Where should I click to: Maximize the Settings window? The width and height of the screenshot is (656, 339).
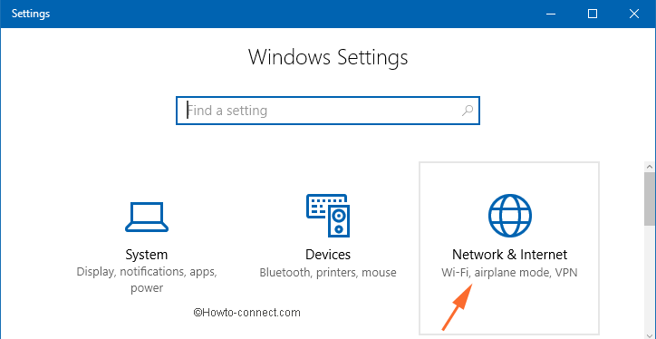click(x=593, y=14)
